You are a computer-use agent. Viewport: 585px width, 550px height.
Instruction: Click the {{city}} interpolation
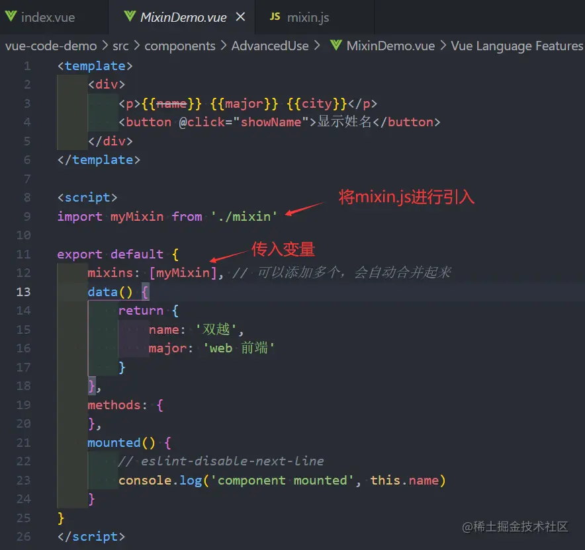317,103
